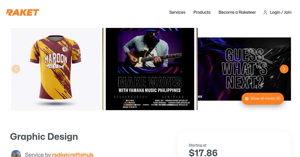300x157 pixels.
Task: Click the Graphic Design service title
Action: click(44, 137)
